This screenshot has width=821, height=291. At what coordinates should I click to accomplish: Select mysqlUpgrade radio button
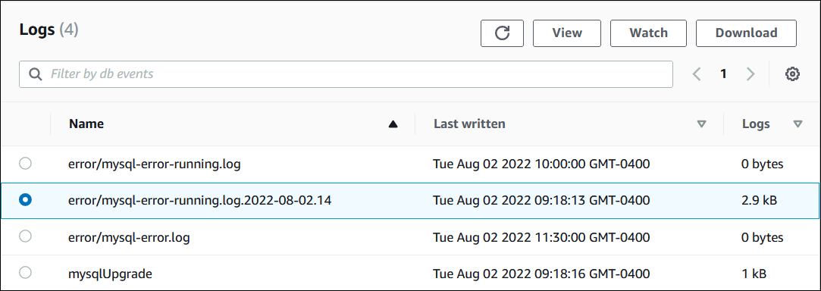[25, 272]
